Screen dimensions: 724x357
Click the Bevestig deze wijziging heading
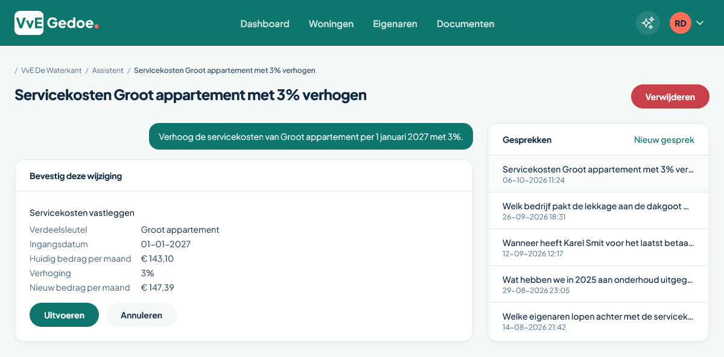[75, 176]
